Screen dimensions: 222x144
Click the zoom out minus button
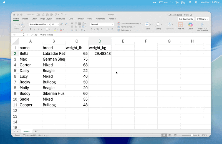(x=180, y=135)
